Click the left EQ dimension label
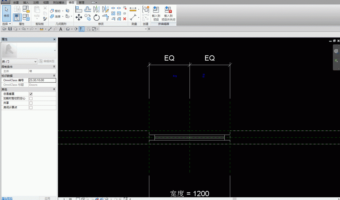Image resolution: width=340 pixels, height=200 pixels. (169, 58)
